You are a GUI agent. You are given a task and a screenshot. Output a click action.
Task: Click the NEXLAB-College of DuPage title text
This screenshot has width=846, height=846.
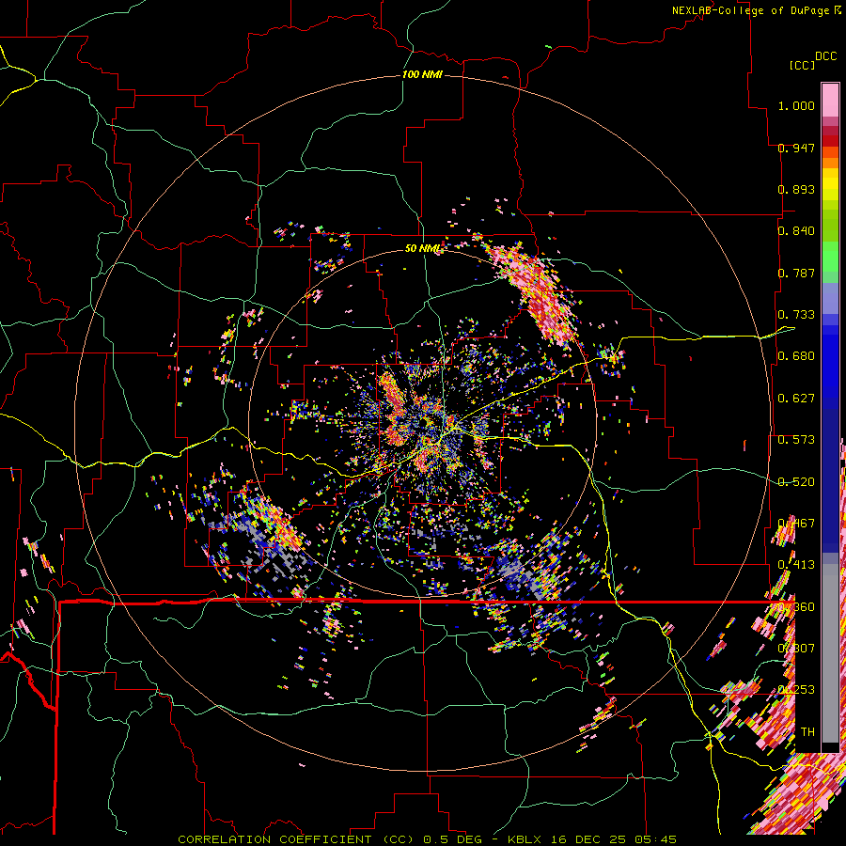tap(750, 10)
